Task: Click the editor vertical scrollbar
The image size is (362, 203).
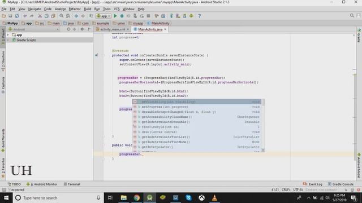Action: (x=355, y=117)
